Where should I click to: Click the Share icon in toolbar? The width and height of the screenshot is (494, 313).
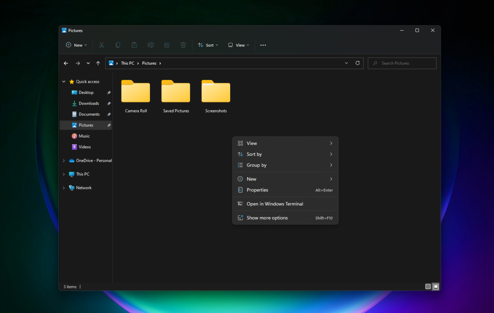[167, 45]
